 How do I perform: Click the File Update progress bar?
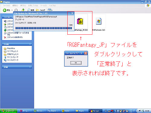(x=44, y=28)
